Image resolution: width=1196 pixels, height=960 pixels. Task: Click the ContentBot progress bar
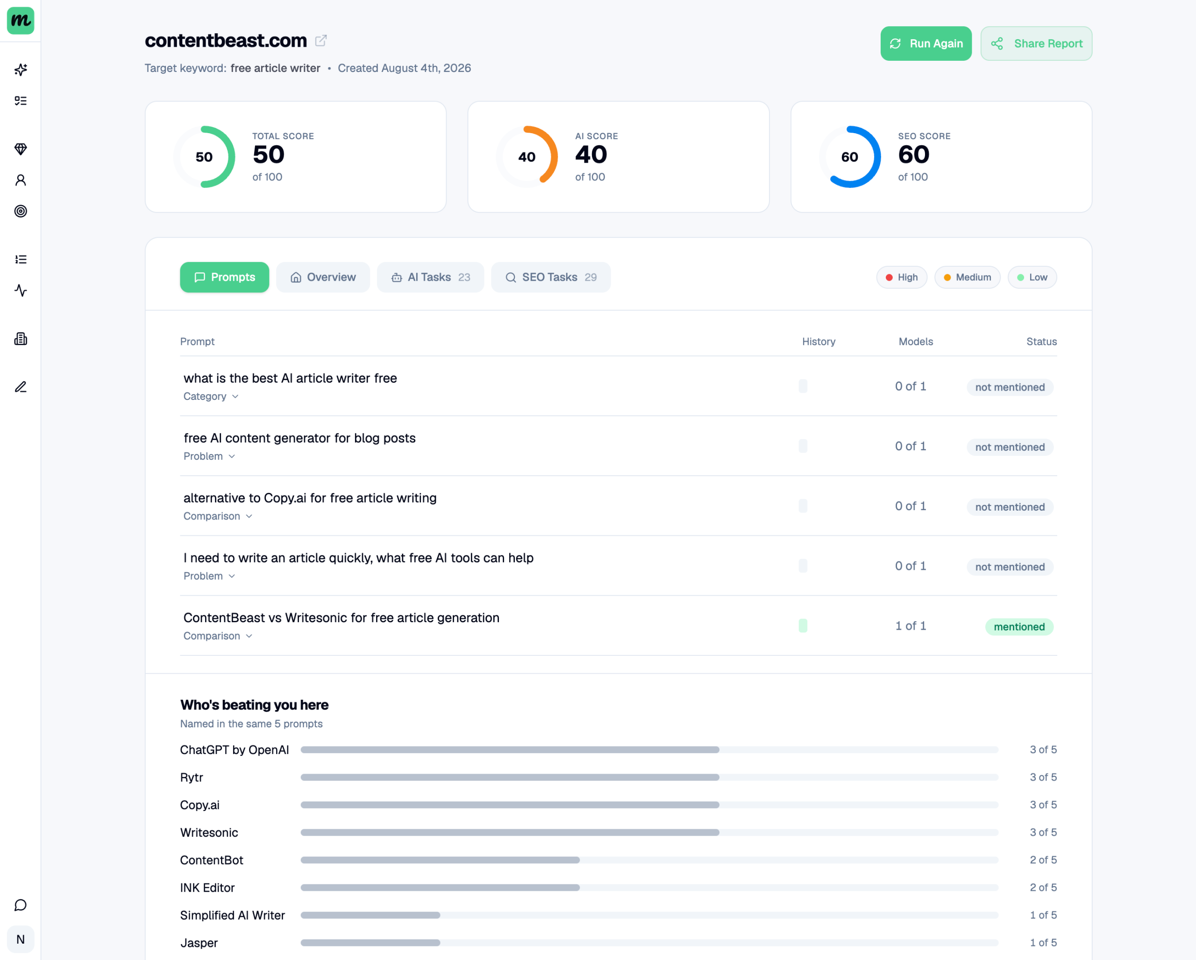pyautogui.click(x=649, y=860)
